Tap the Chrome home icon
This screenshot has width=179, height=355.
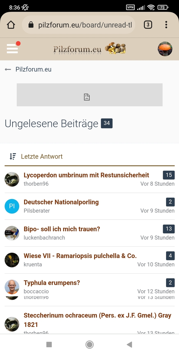pos(11,25)
